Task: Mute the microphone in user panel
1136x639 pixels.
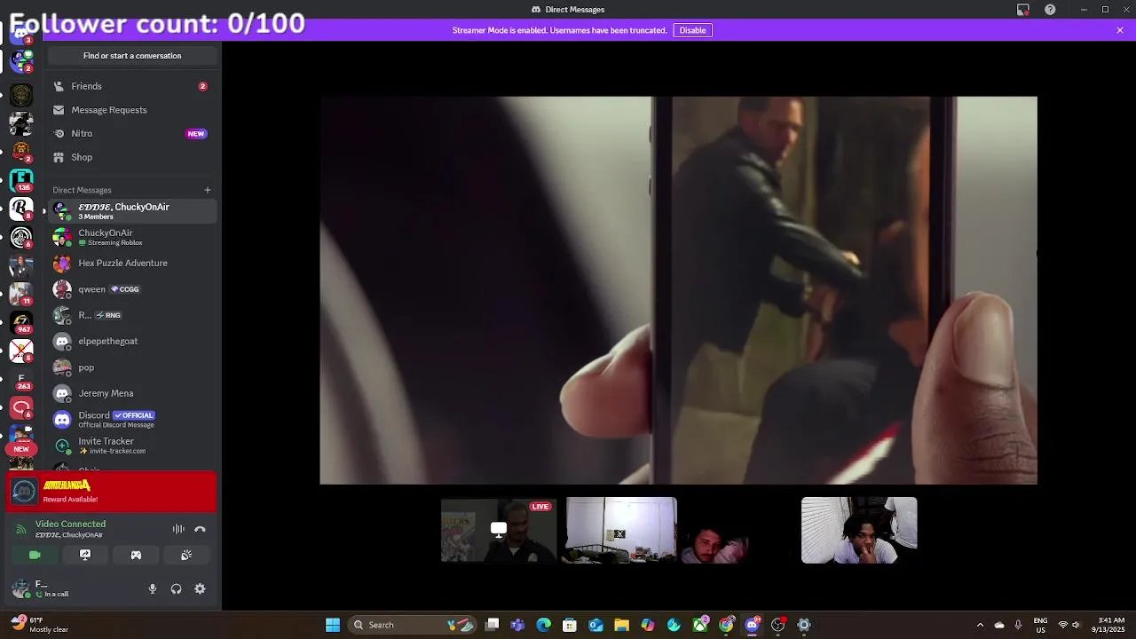Action: pyautogui.click(x=153, y=588)
